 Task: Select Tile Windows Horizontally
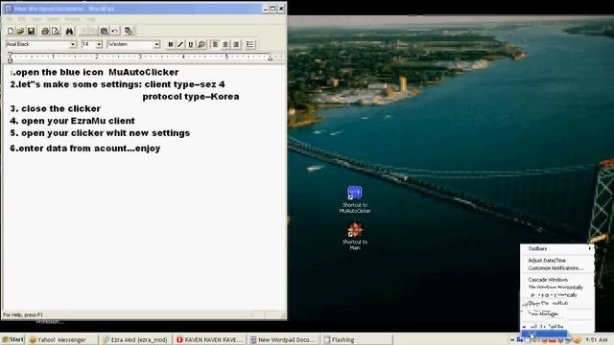coord(556,287)
